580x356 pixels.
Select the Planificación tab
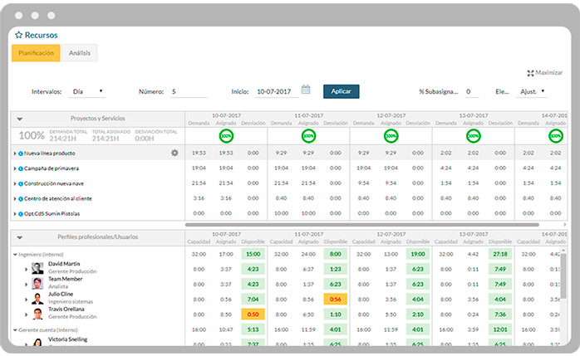click(37, 53)
